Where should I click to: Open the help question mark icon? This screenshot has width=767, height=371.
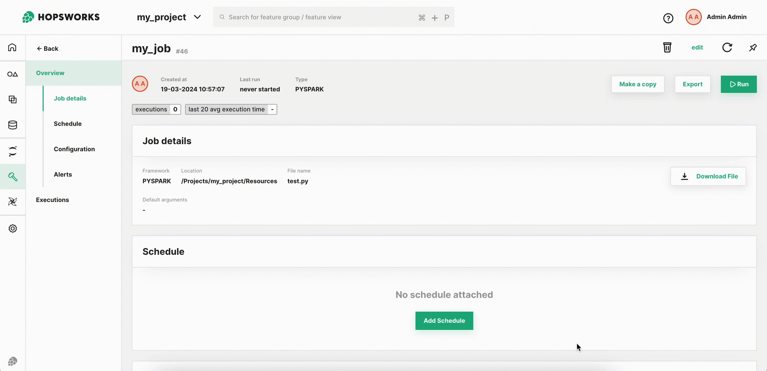click(668, 18)
